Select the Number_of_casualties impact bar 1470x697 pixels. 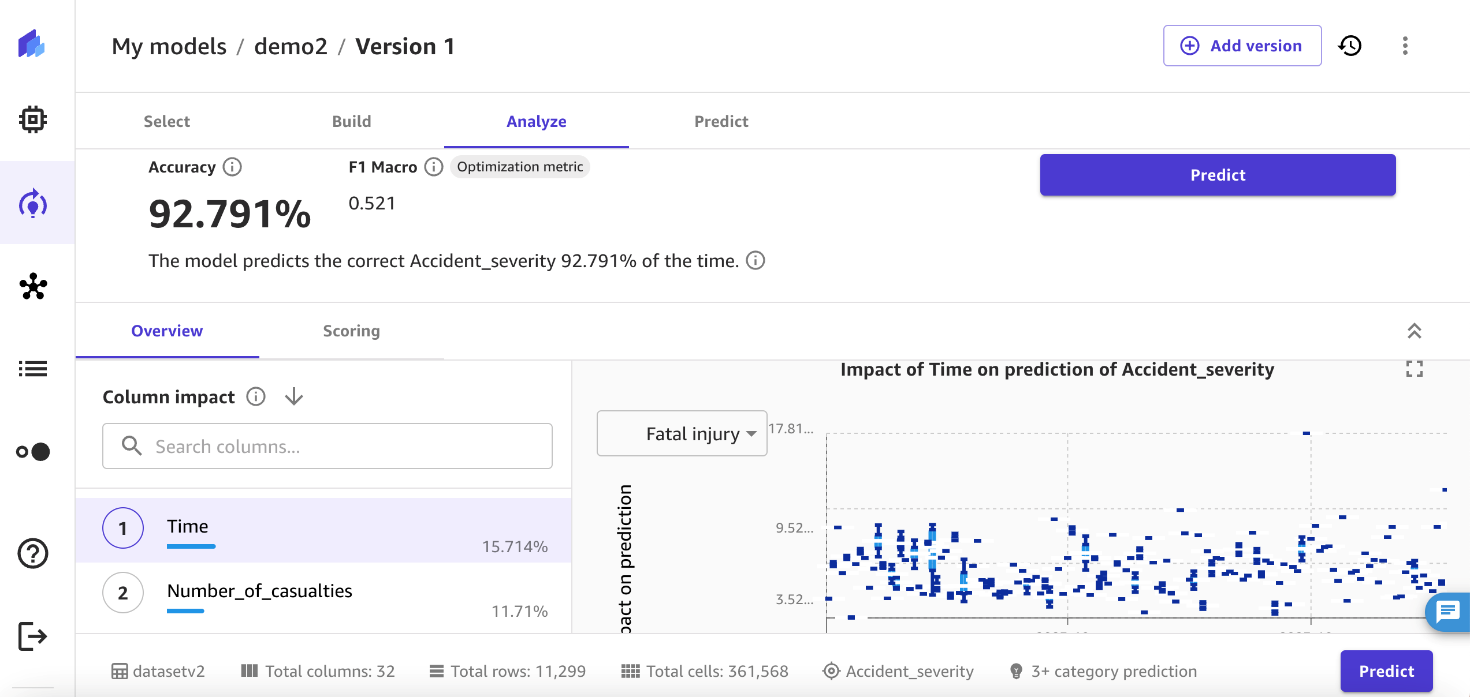185,611
